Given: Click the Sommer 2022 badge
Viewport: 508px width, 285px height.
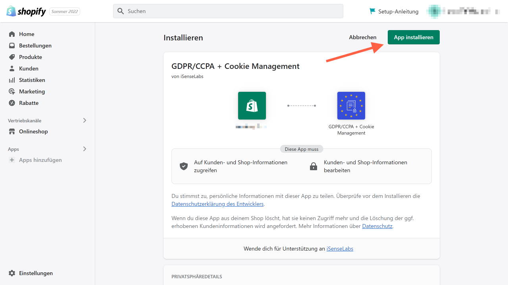Looking at the screenshot, I should tap(65, 11).
